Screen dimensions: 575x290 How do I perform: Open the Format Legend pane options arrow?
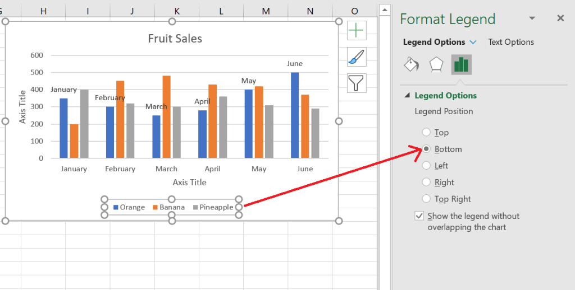pos(532,18)
